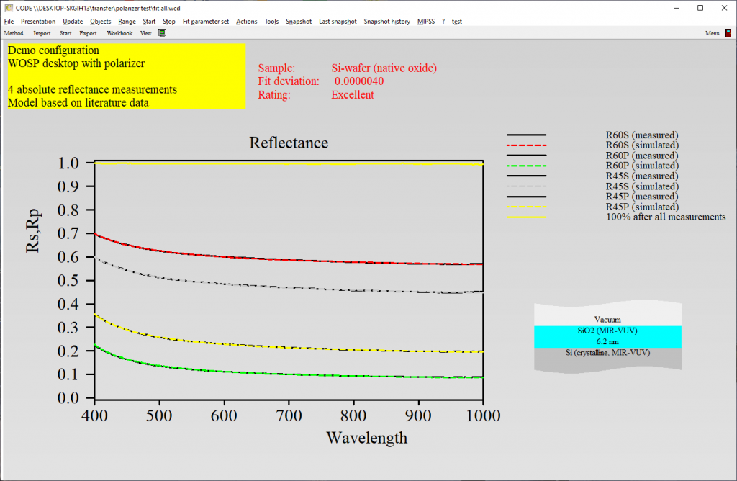Click the red exit door icon top right
This screenshot has height=481, width=737.
[x=728, y=32]
